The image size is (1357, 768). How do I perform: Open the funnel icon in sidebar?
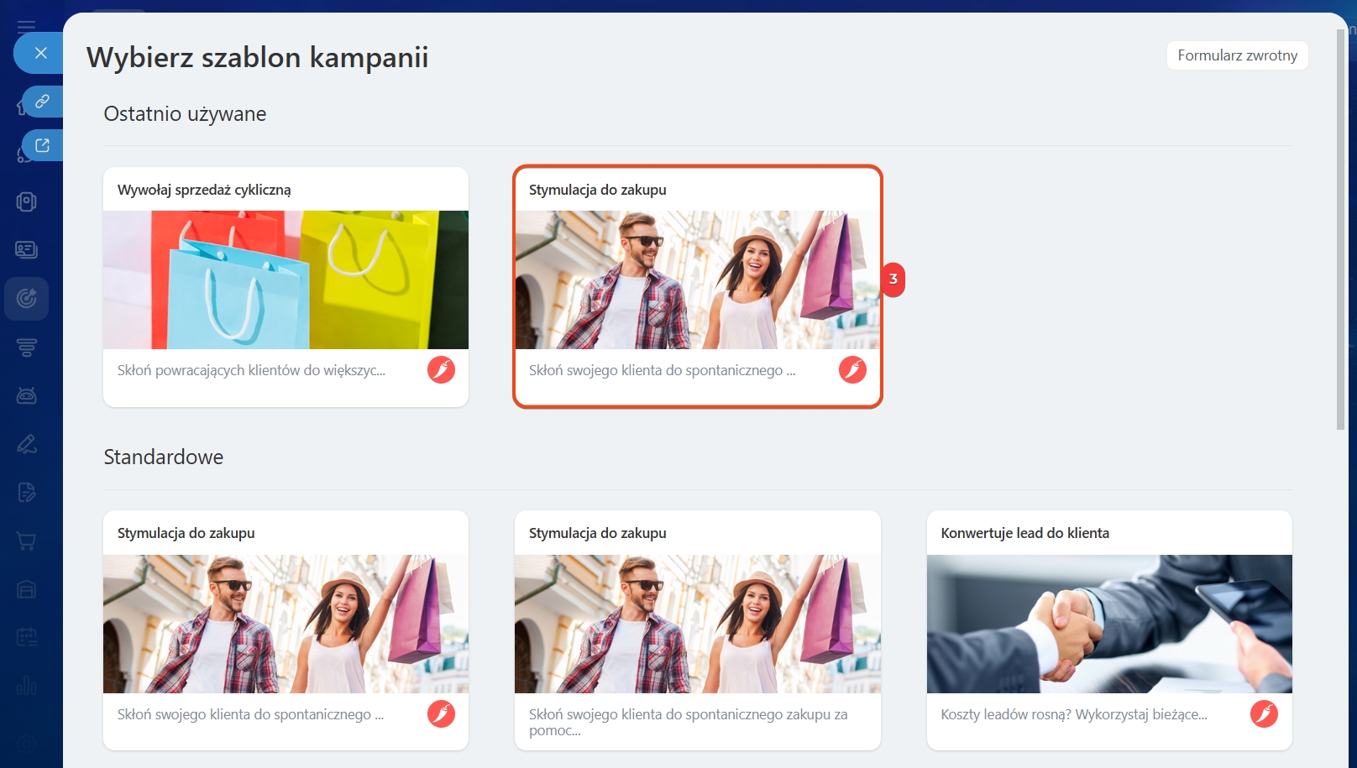coord(27,347)
